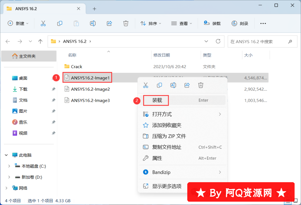Click the Rename icon in toolbar
This screenshot has height=205, width=301.
coord(93,23)
